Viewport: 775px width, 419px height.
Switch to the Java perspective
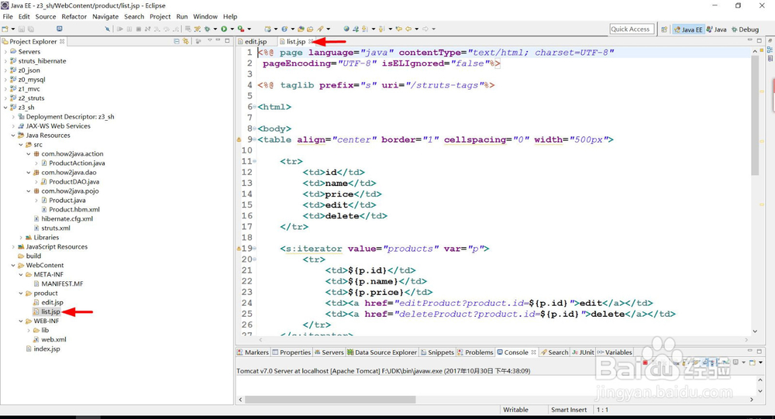tap(717, 29)
